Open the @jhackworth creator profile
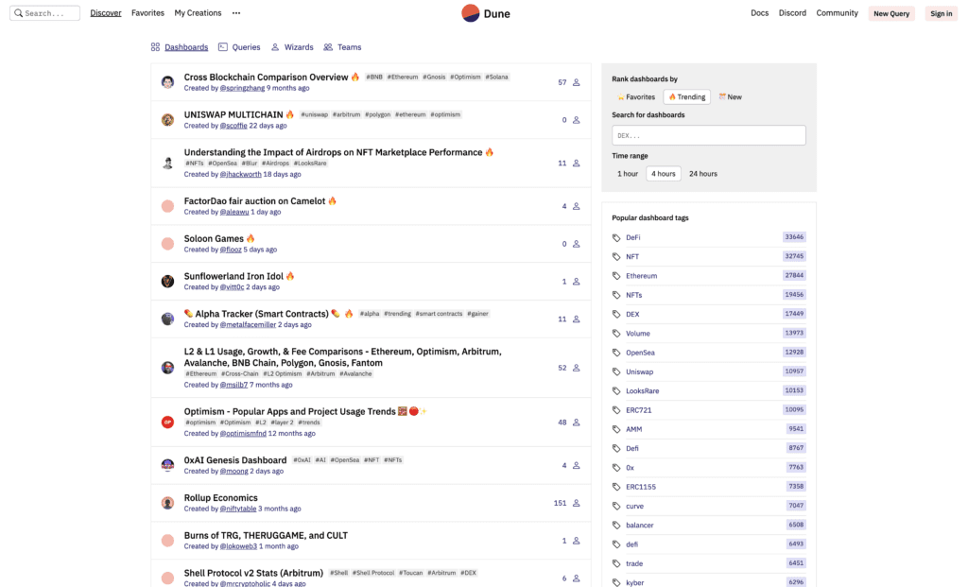 240,174
